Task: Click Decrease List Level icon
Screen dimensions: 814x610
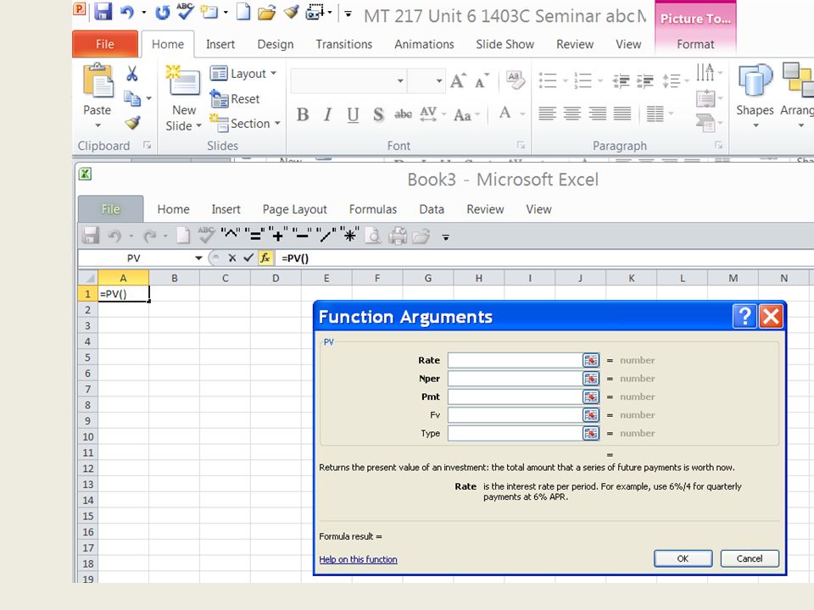Action: click(x=621, y=81)
